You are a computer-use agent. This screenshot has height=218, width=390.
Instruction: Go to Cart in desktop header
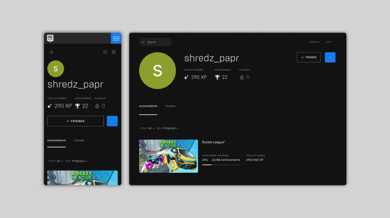(328, 42)
